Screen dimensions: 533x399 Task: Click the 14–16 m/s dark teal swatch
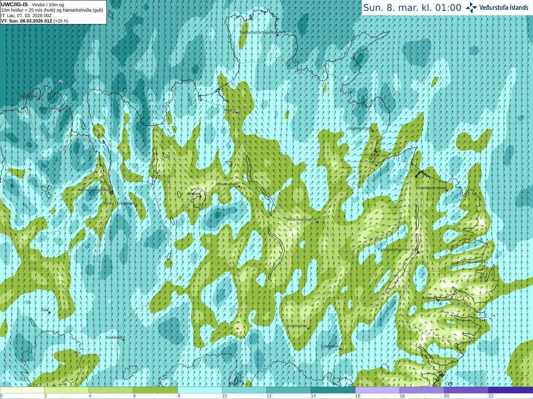(333, 390)
